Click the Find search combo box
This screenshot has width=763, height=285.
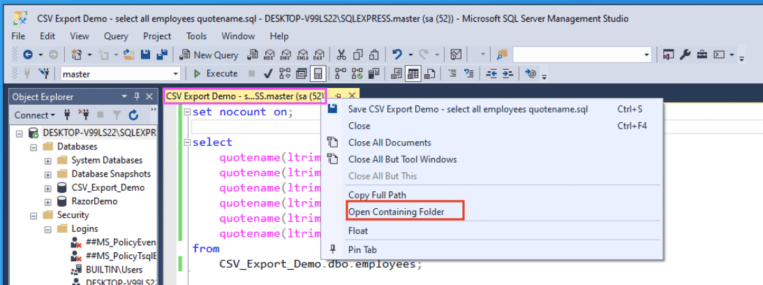pos(581,54)
